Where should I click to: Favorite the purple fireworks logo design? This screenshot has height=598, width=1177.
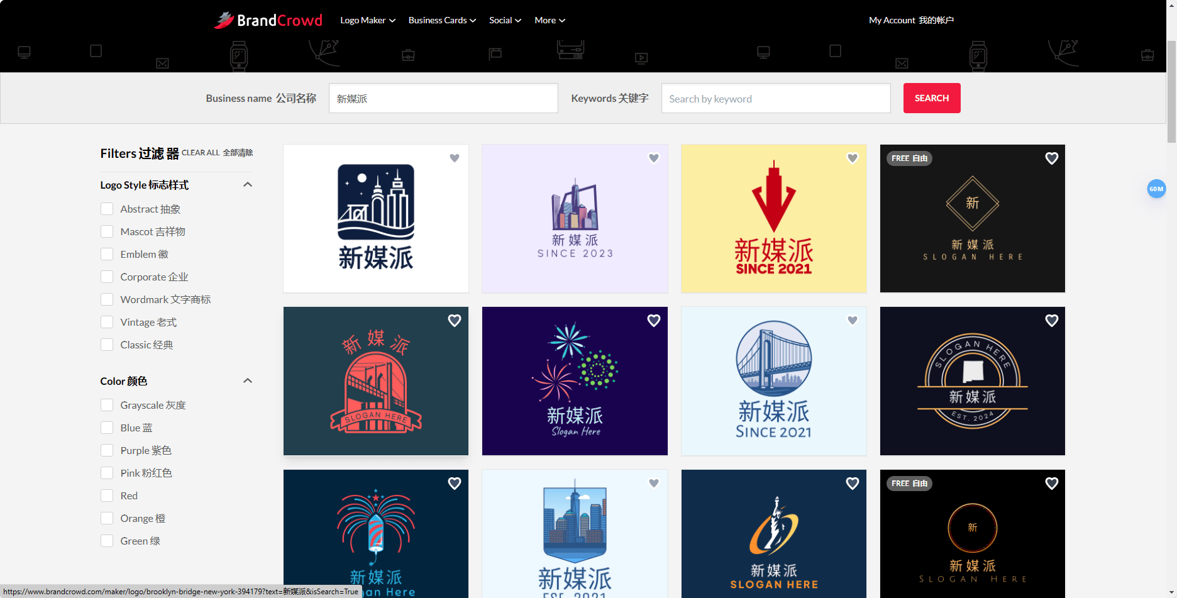coord(654,321)
